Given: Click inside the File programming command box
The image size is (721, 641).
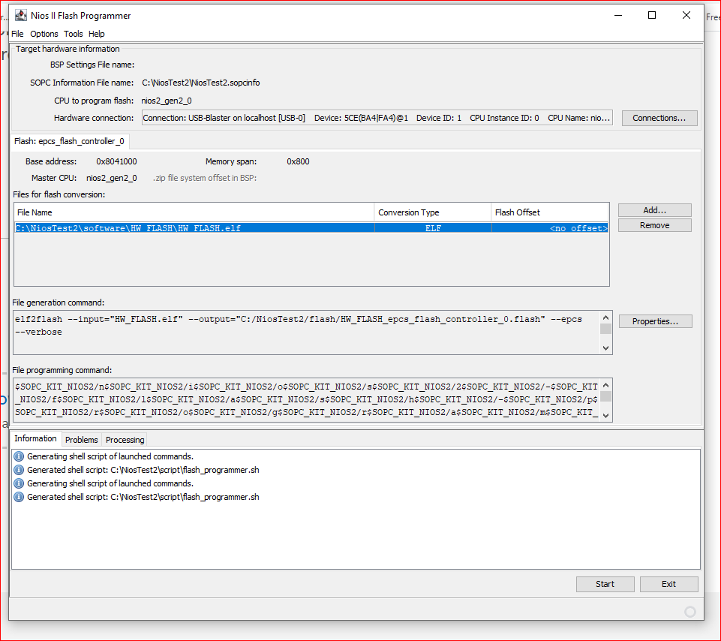Looking at the screenshot, I should [306, 400].
